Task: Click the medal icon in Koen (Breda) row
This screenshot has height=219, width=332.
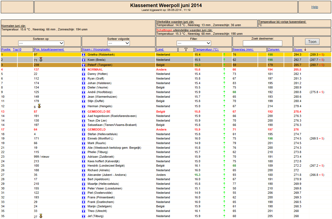Action: [41, 59]
